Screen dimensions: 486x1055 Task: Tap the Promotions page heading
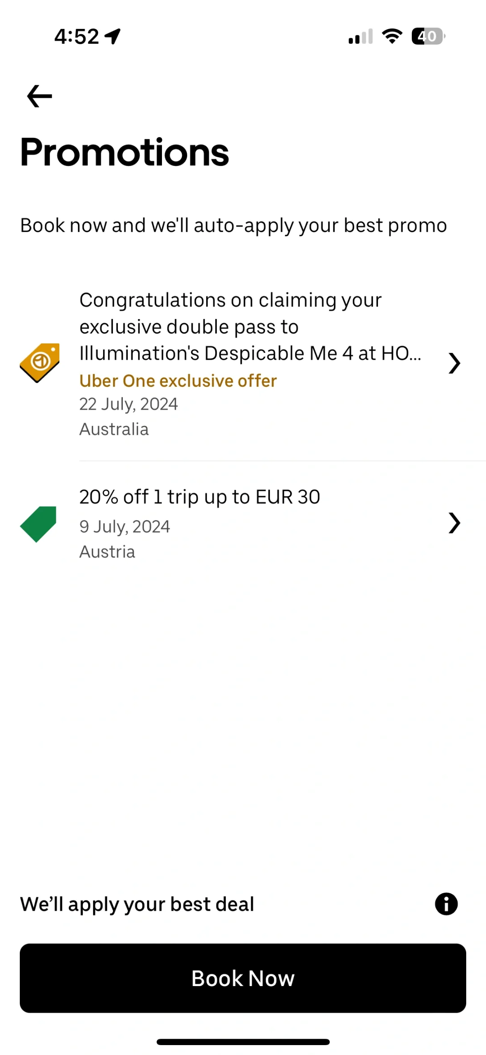tap(125, 152)
